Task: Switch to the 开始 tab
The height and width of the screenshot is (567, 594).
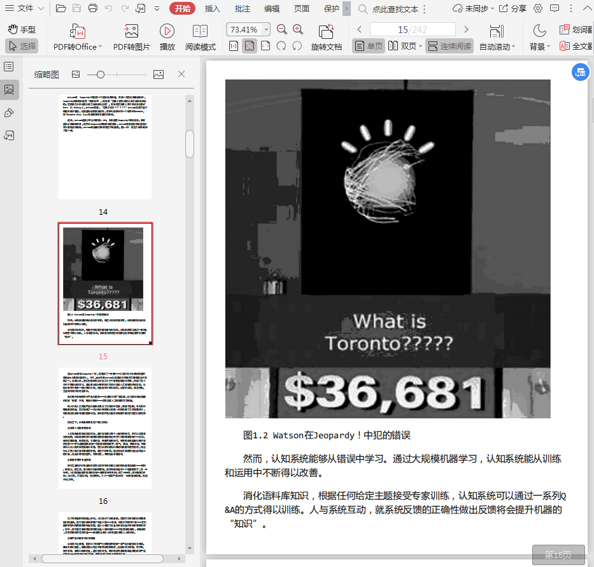Action: [x=182, y=8]
